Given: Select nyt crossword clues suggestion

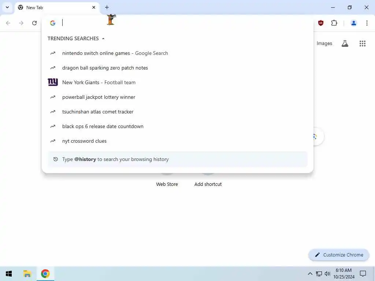Looking at the screenshot, I should (178, 141).
